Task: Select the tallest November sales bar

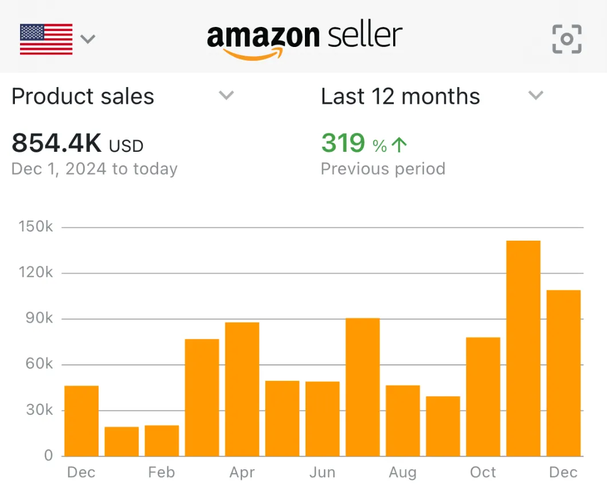Action: point(523,348)
